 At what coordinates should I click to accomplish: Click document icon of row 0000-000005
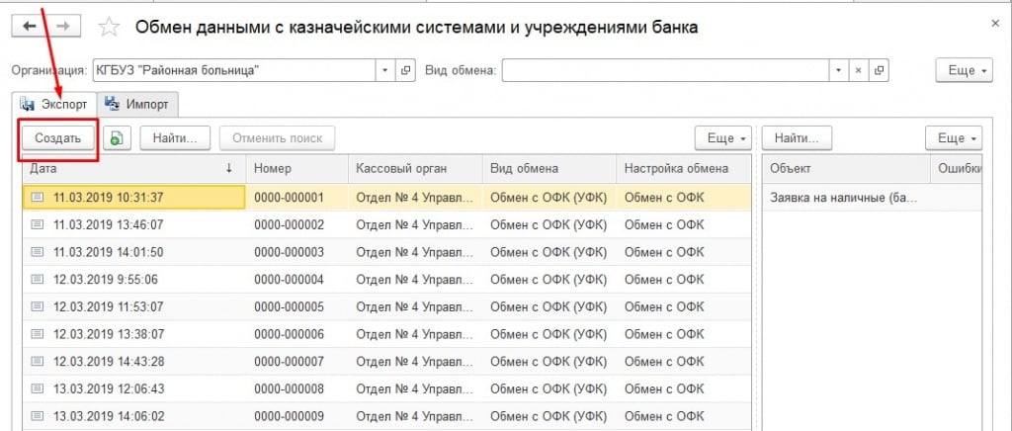tap(38, 307)
